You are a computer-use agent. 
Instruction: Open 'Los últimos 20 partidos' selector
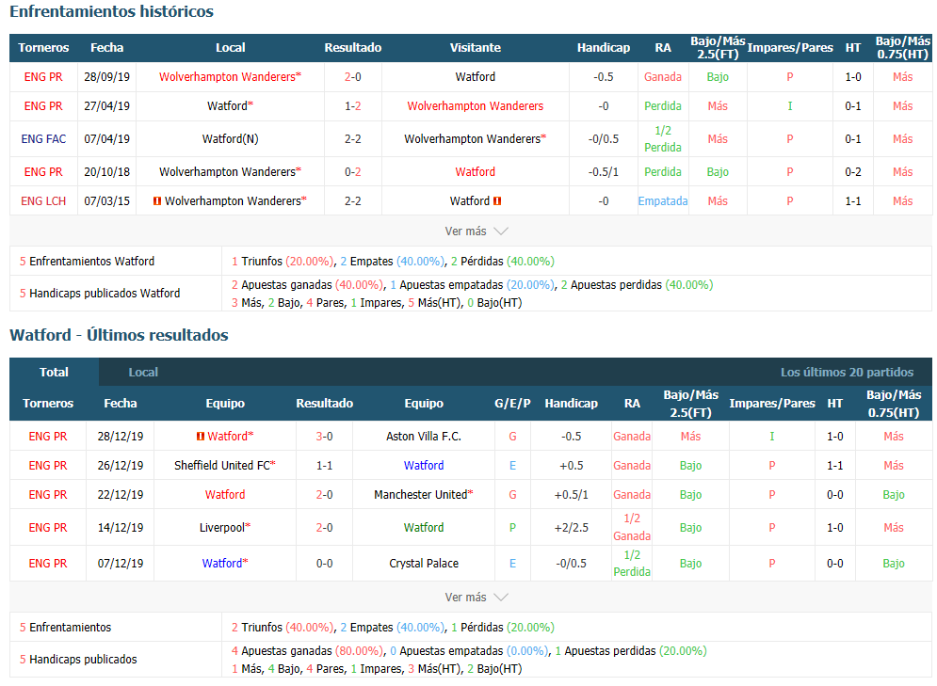(x=847, y=372)
